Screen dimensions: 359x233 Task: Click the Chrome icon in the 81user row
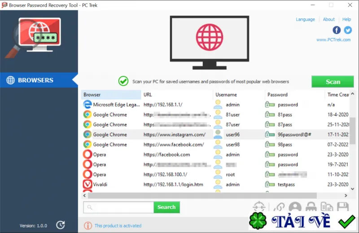88,114
